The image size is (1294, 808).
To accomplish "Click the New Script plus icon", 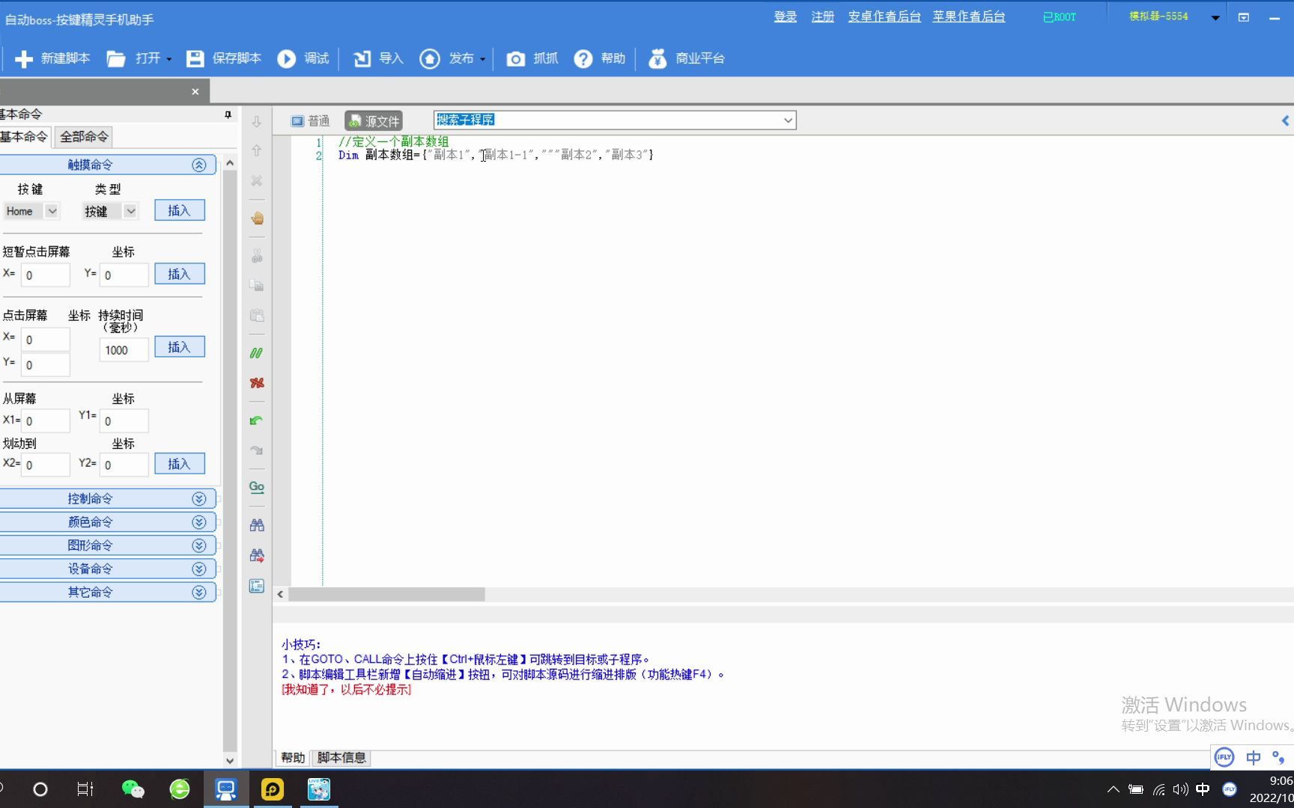I will (24, 58).
